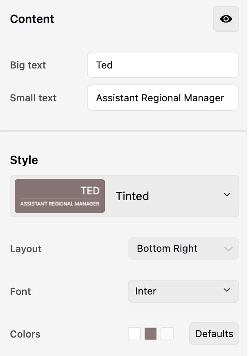
Task: Click the Style section heading
Action: (x=24, y=160)
